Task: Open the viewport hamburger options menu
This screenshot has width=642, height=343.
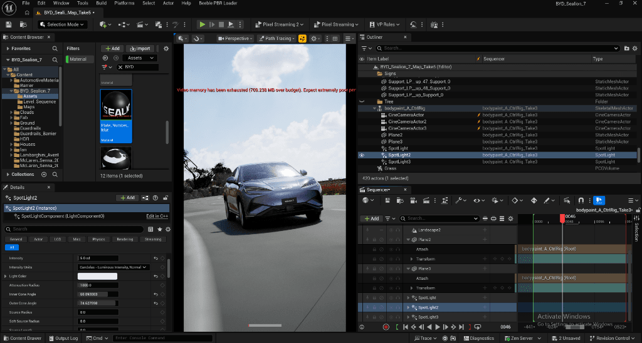Action: click(348, 38)
